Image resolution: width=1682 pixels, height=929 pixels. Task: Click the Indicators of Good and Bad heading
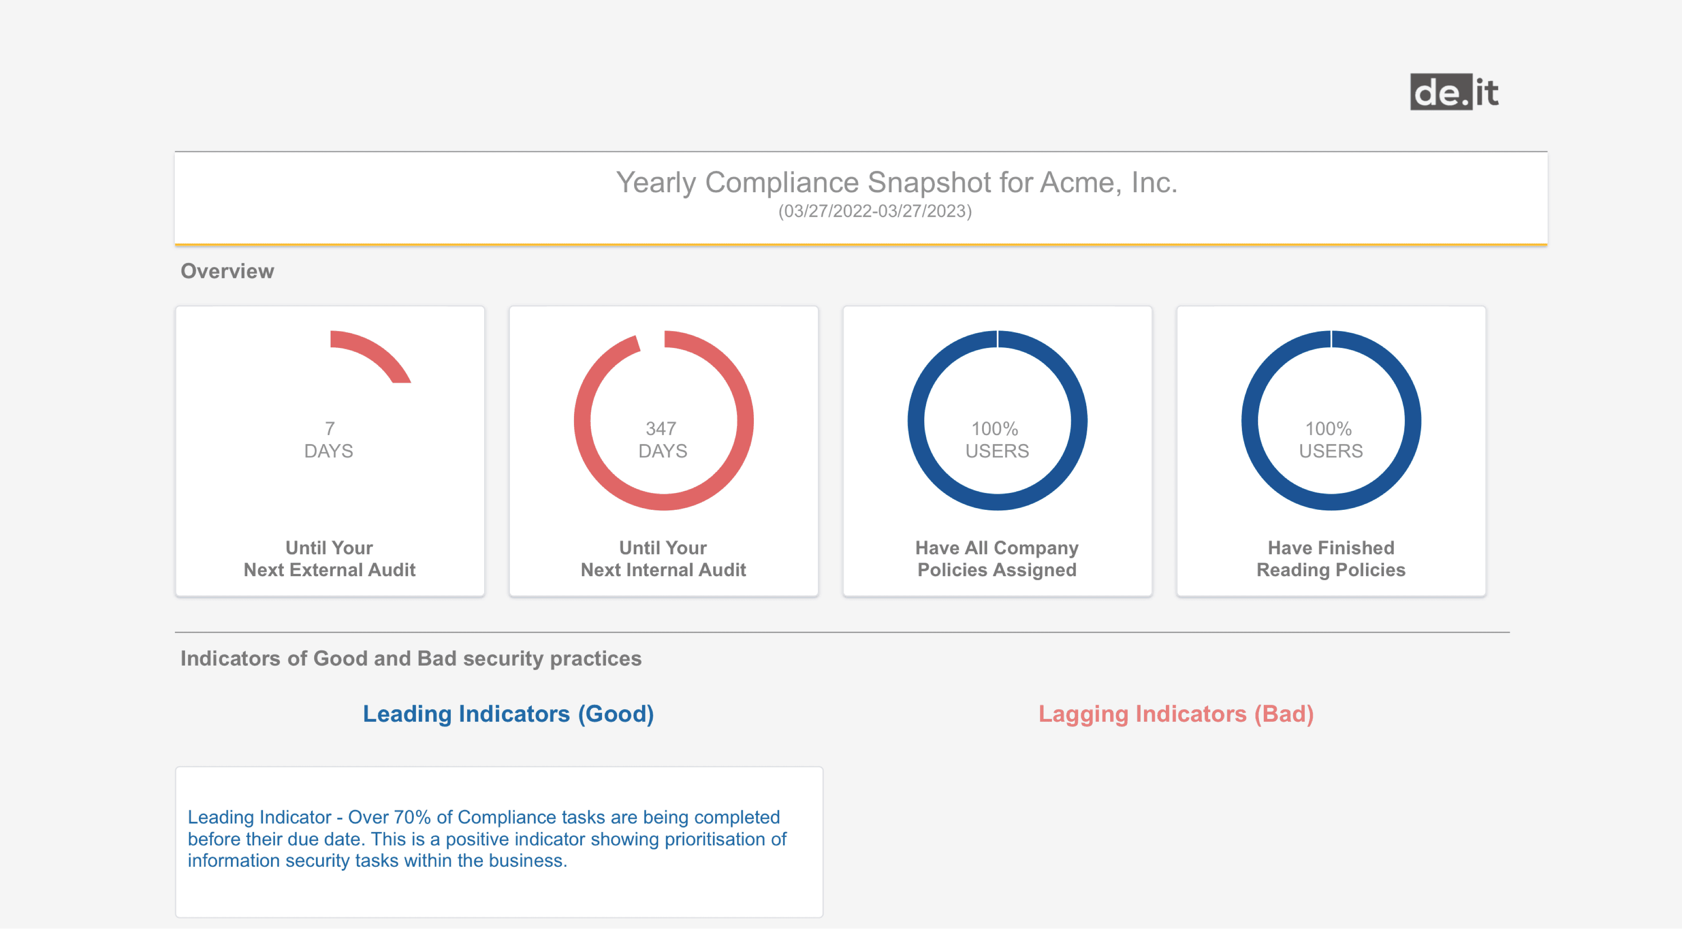(411, 658)
